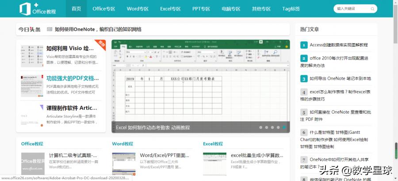Open 如何导出 OneNote 笔记本到本地
The height and width of the screenshot is (181, 398).
(x=341, y=79)
